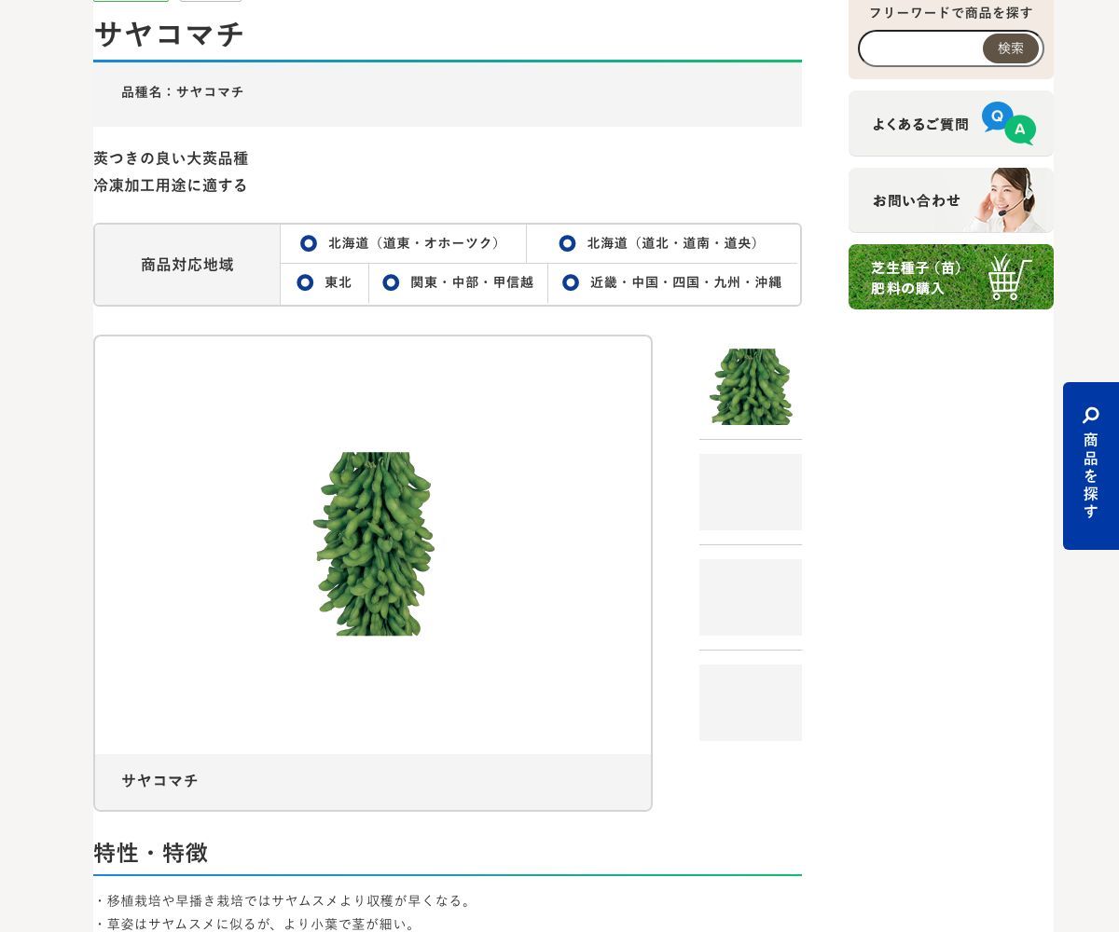Select the 関東・中部・甲信越 region marker
The image size is (1119, 932).
[x=391, y=282]
